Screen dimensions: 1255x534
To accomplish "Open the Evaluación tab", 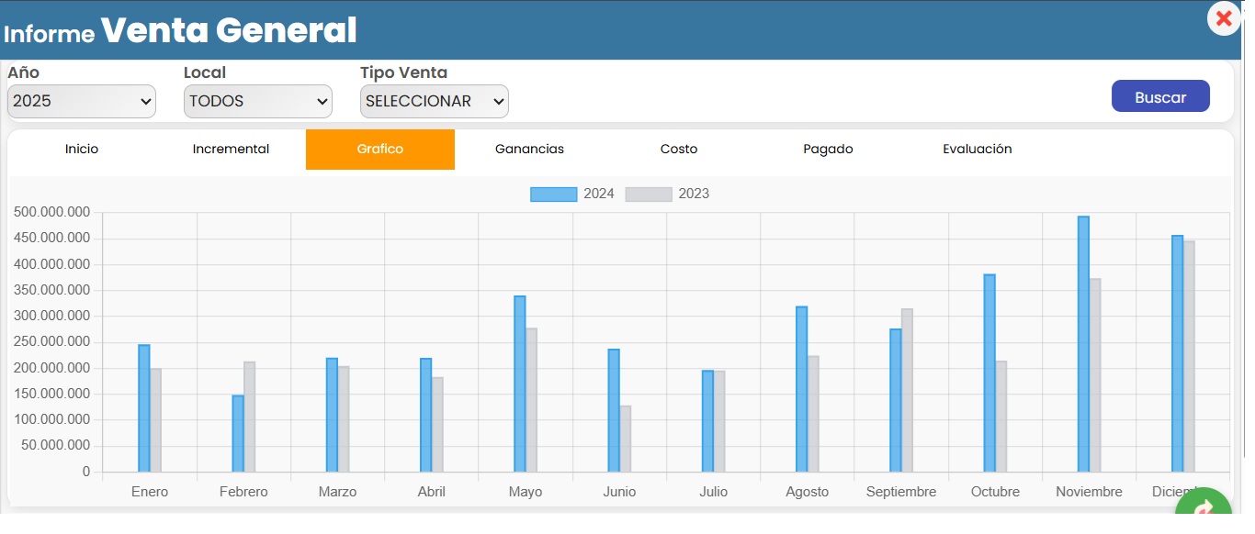I will pyautogui.click(x=978, y=149).
